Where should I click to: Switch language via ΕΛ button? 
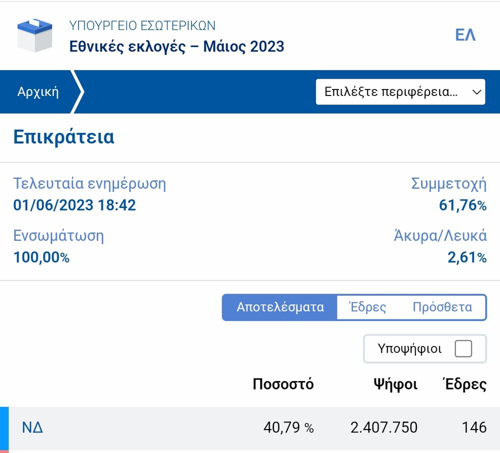465,35
